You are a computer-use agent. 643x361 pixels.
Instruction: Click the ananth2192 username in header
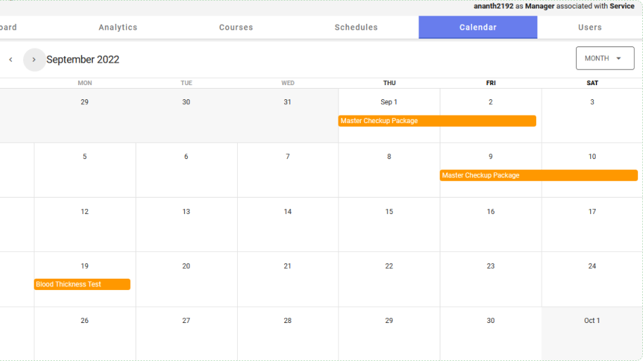(x=493, y=6)
